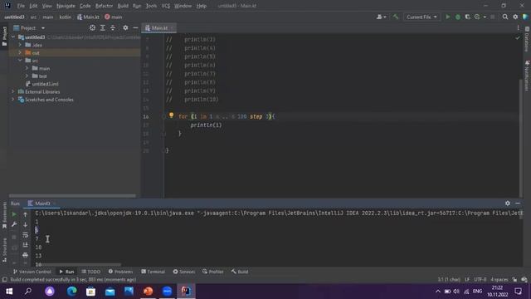The height and width of the screenshot is (299, 531).
Task: Hide the Project tool window
Action: (x=135, y=27)
